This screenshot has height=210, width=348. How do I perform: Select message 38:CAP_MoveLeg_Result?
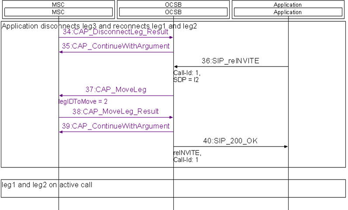pos(116,111)
